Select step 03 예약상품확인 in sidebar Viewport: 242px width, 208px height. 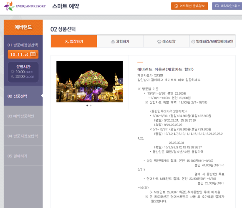(x=23, y=116)
